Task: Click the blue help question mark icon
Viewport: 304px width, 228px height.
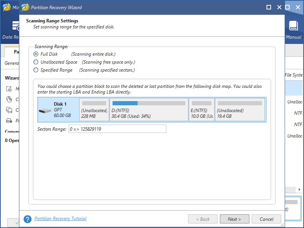Action: tap(27, 219)
